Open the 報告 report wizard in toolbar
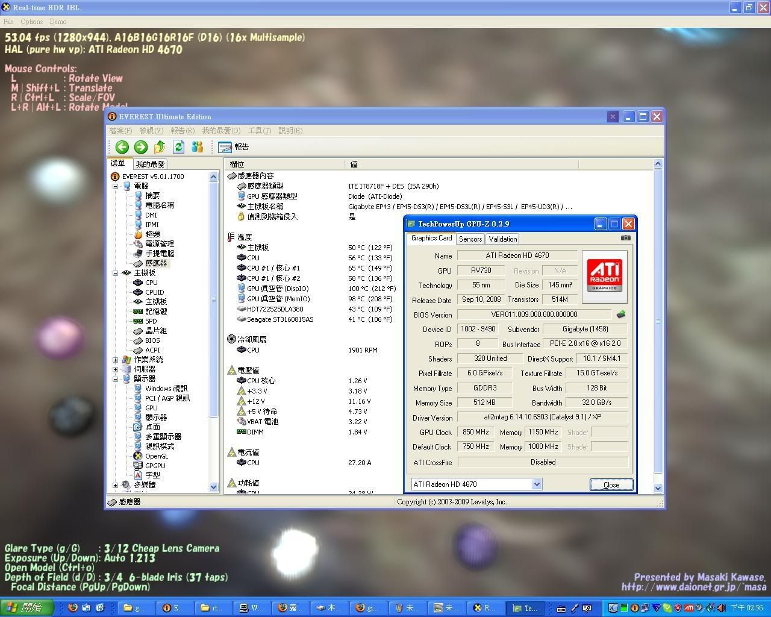 click(234, 147)
